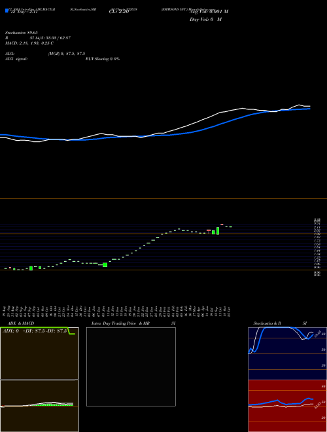The height and width of the screenshot is (432, 327).
Task: Click the 'ADX signal:' label
Action: point(16,59)
